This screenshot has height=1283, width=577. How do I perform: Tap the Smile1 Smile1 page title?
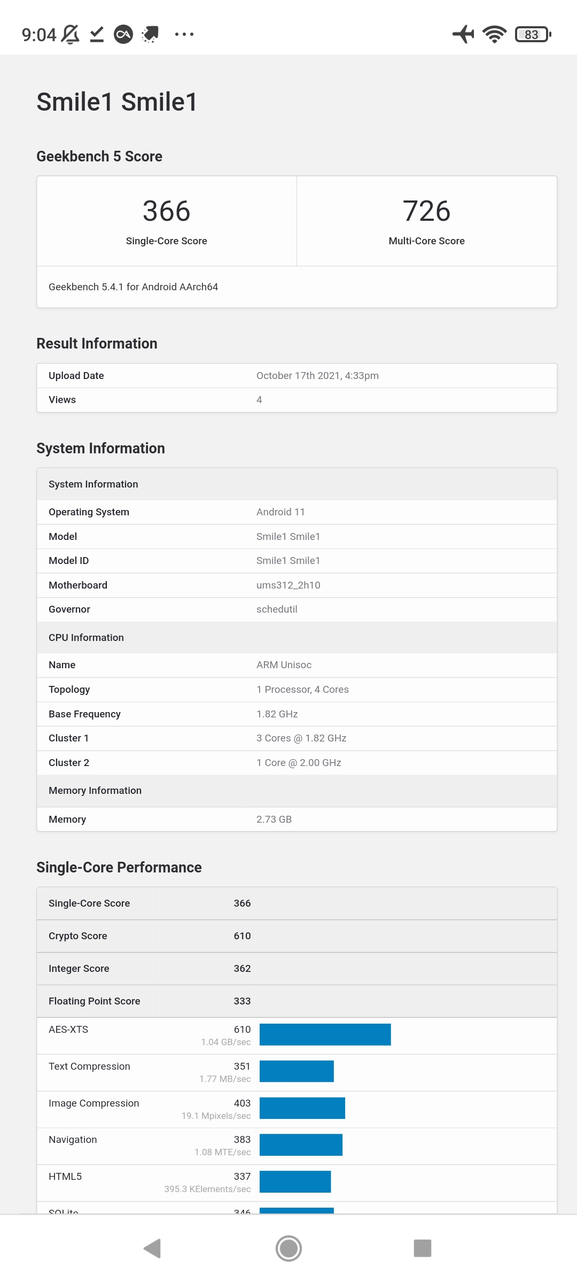[117, 102]
